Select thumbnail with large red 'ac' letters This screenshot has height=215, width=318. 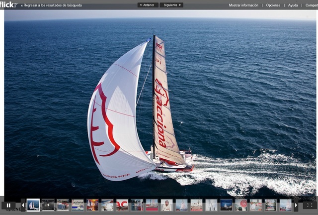click(122, 205)
